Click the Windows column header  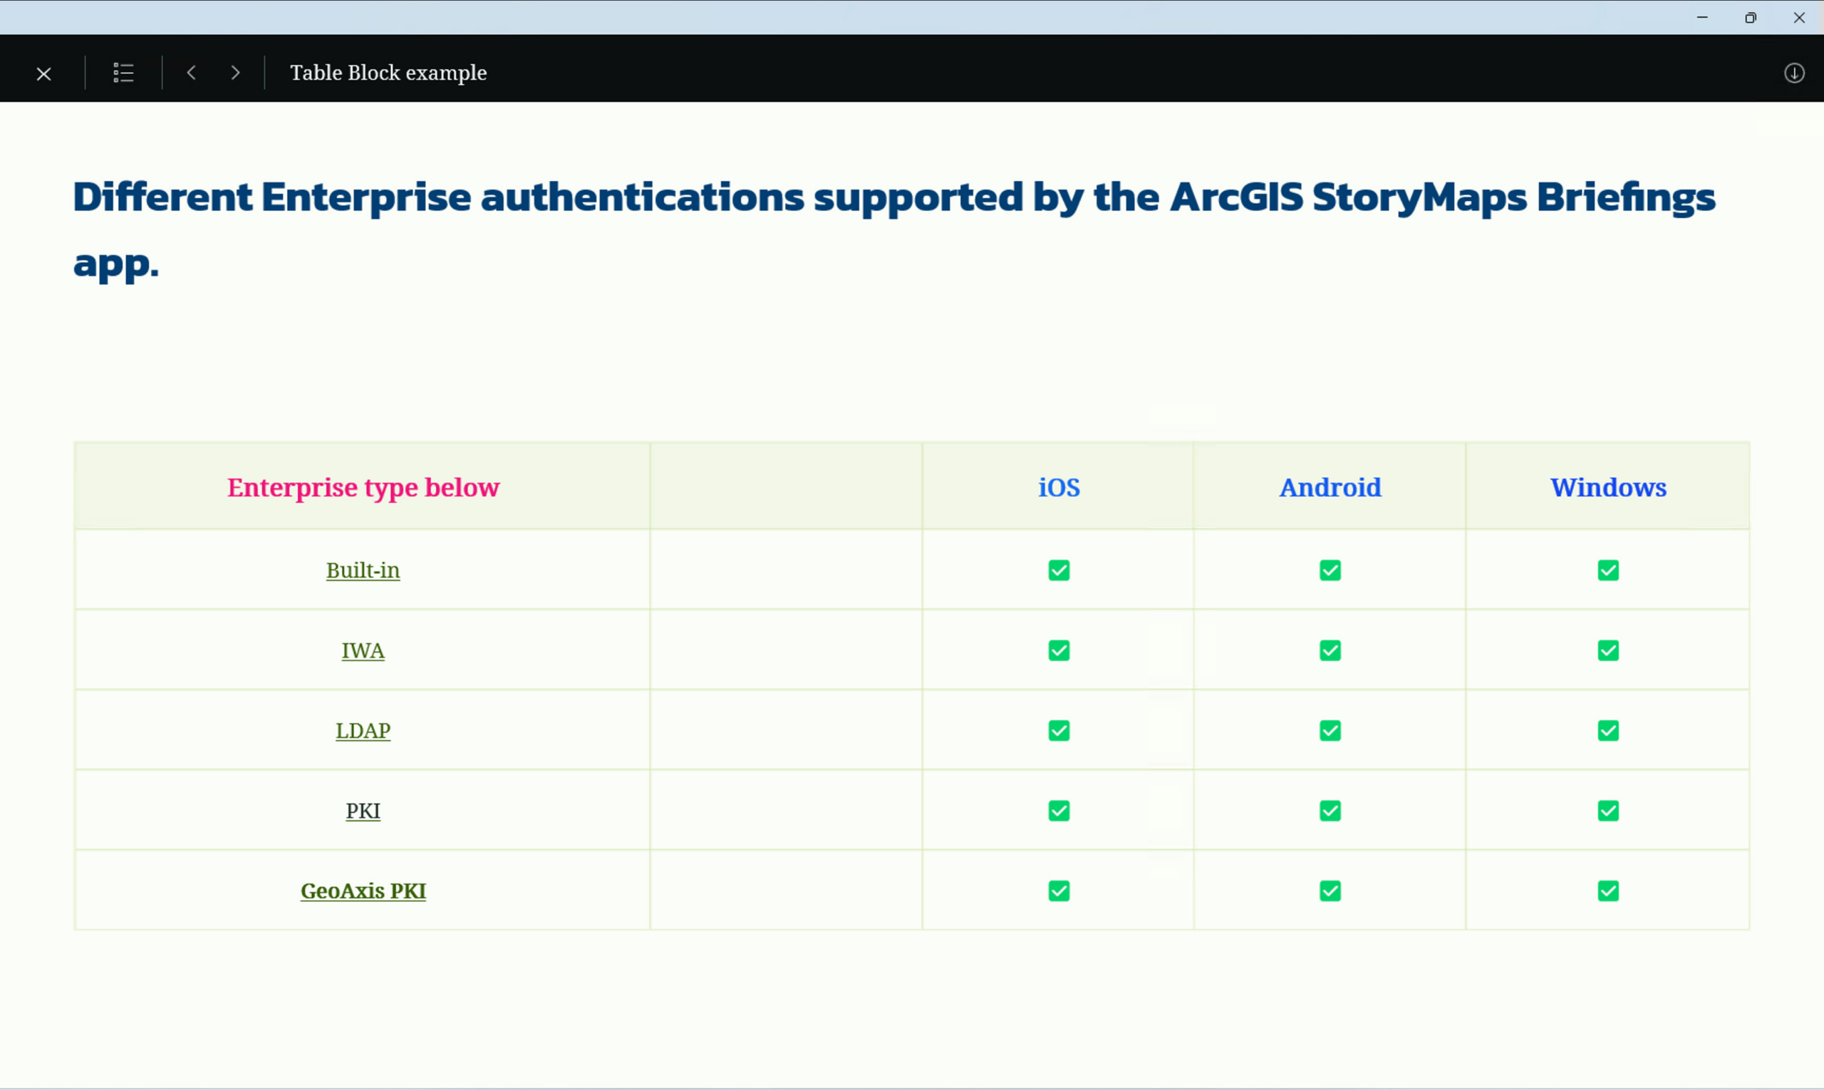1608,488
